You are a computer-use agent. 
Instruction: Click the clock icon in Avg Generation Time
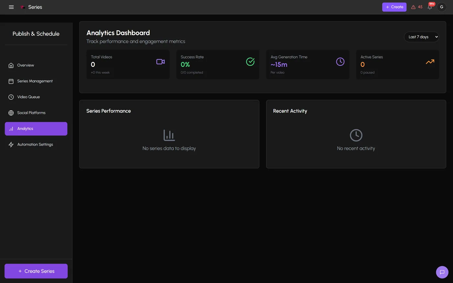tap(340, 62)
